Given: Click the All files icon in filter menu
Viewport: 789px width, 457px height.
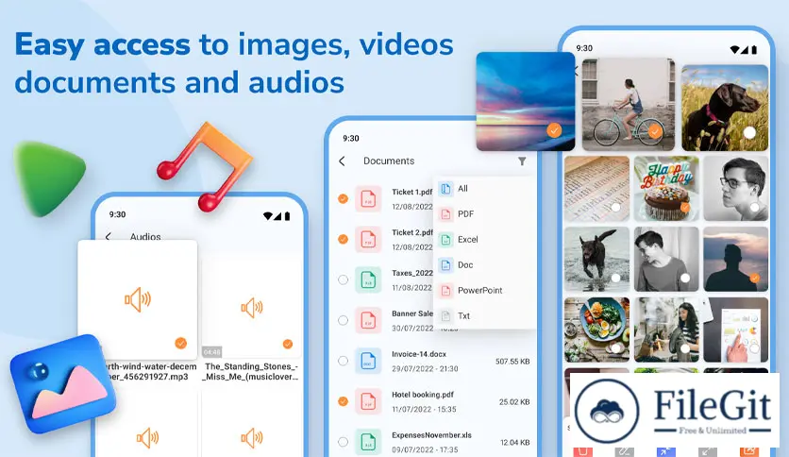Looking at the screenshot, I should tap(445, 189).
